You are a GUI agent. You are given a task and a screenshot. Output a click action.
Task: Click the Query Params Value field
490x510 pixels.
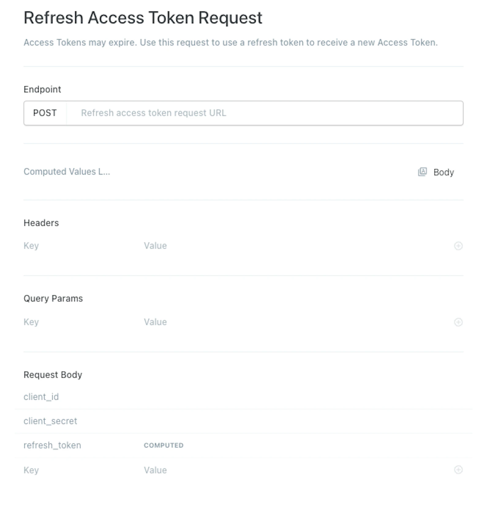297,322
